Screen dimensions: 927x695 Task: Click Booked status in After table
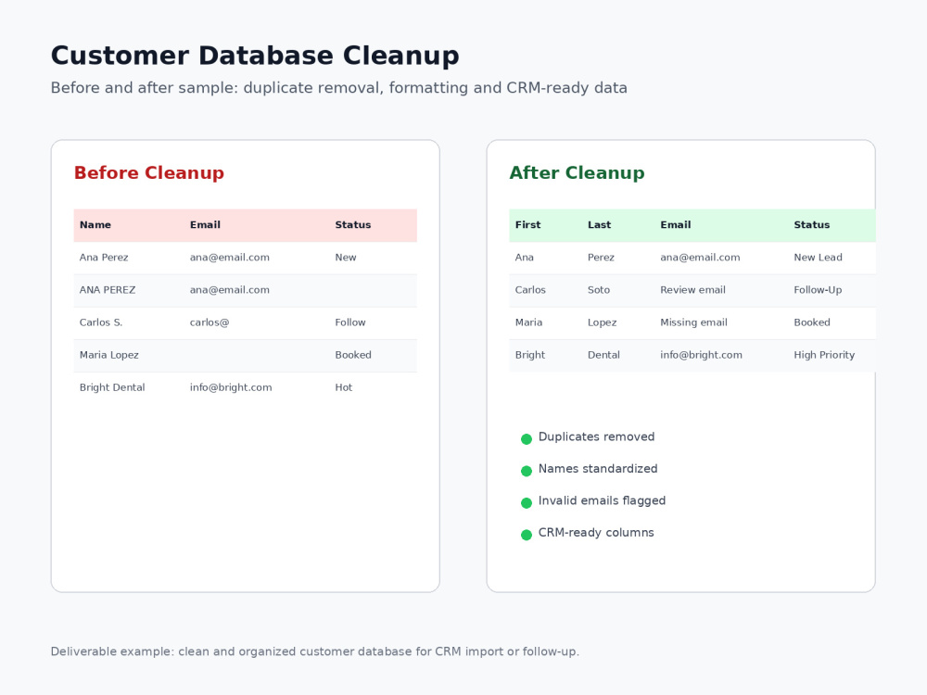tap(812, 322)
